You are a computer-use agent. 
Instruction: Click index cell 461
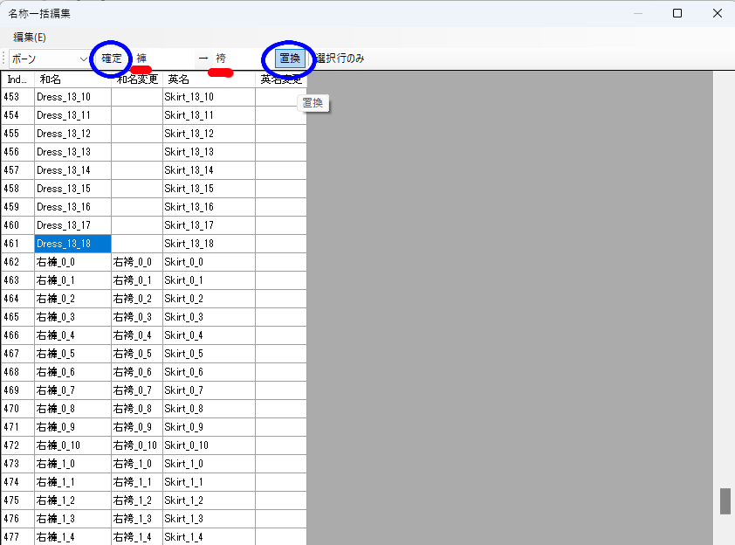coord(17,244)
